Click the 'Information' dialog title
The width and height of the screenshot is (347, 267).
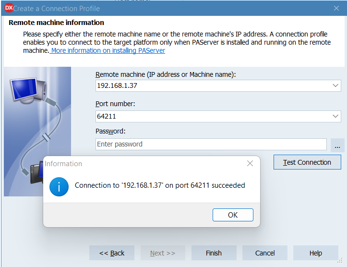coord(63,164)
